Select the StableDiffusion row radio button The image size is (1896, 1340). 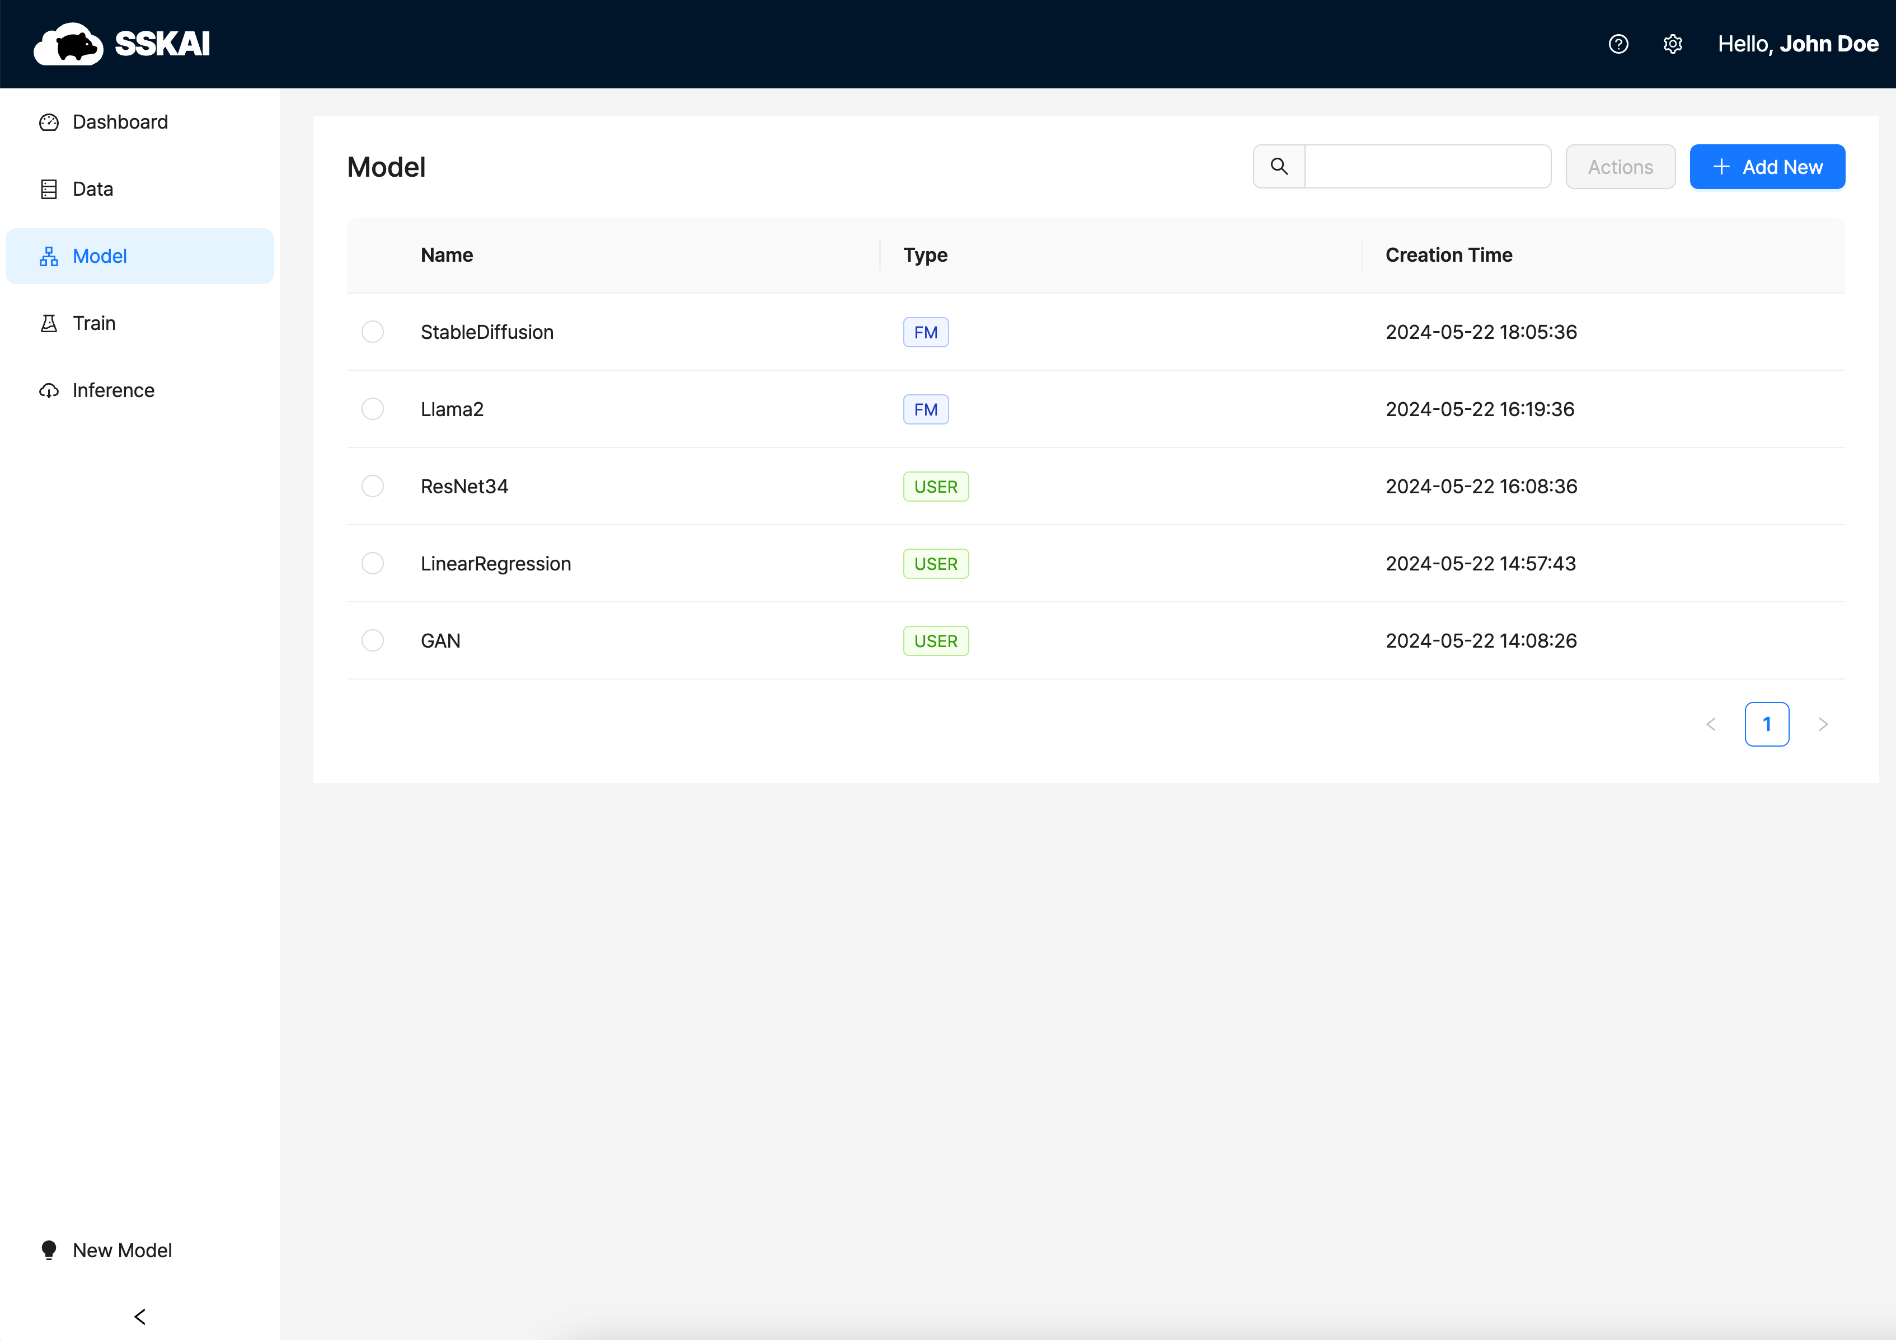click(x=373, y=332)
